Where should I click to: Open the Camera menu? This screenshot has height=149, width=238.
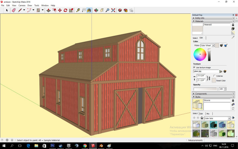click(22, 5)
